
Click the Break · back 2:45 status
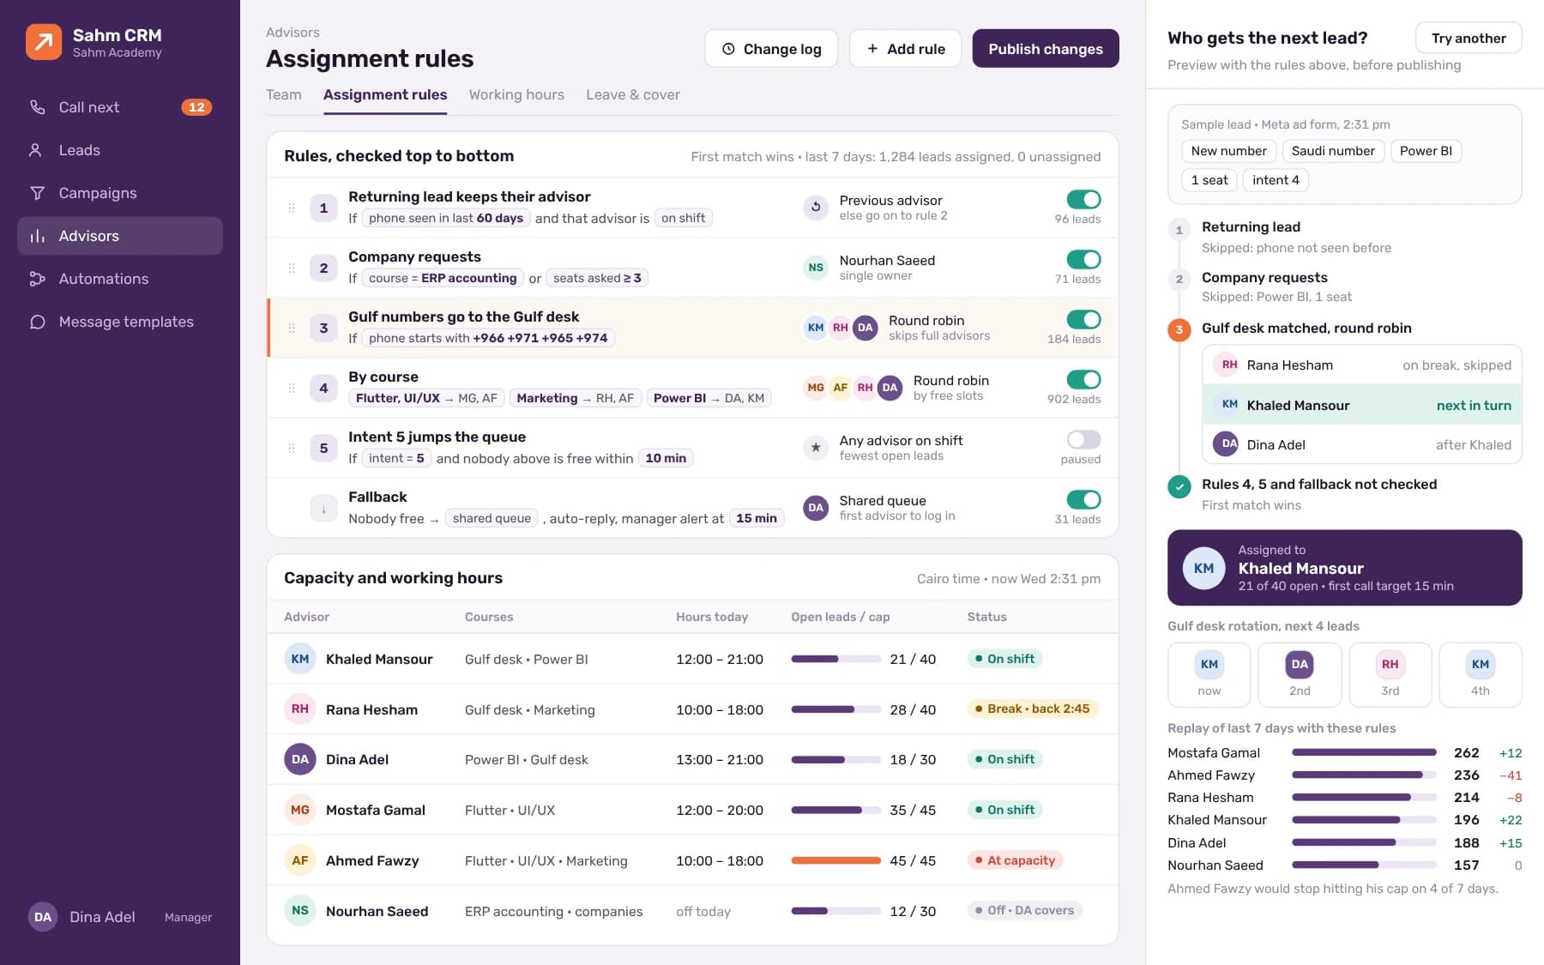tap(1032, 709)
